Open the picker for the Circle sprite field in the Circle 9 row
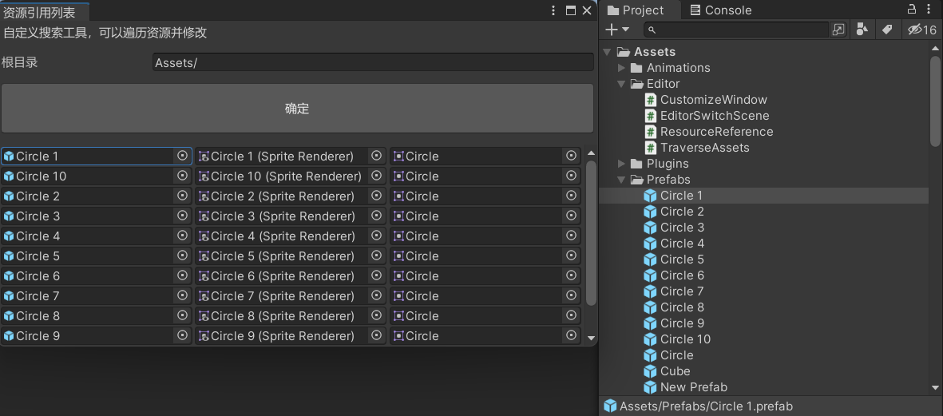Image resolution: width=943 pixels, height=416 pixels. [x=572, y=335]
